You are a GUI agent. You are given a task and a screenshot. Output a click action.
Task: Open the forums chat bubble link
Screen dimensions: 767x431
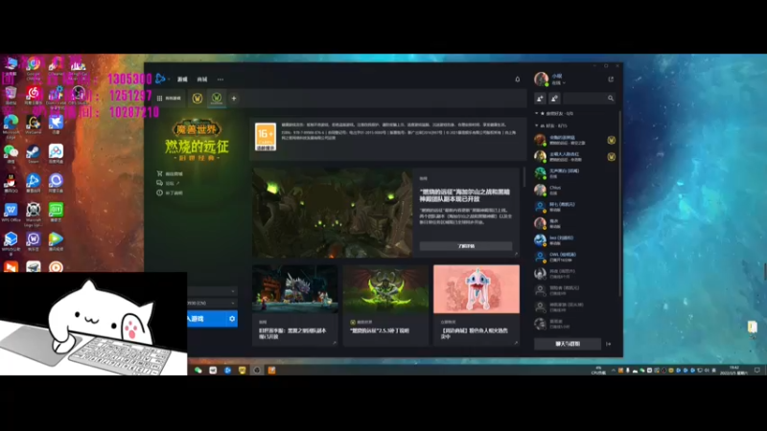pyautogui.click(x=168, y=183)
